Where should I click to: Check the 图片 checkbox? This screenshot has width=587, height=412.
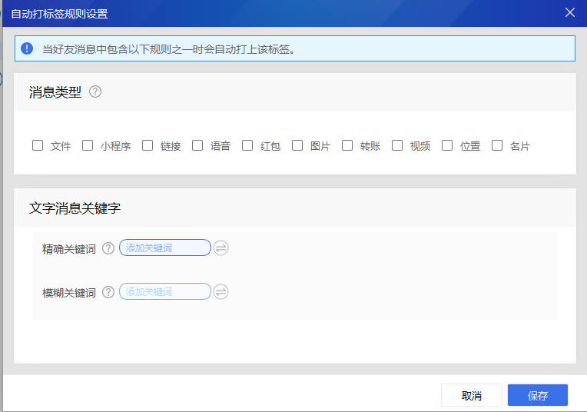[297, 145]
